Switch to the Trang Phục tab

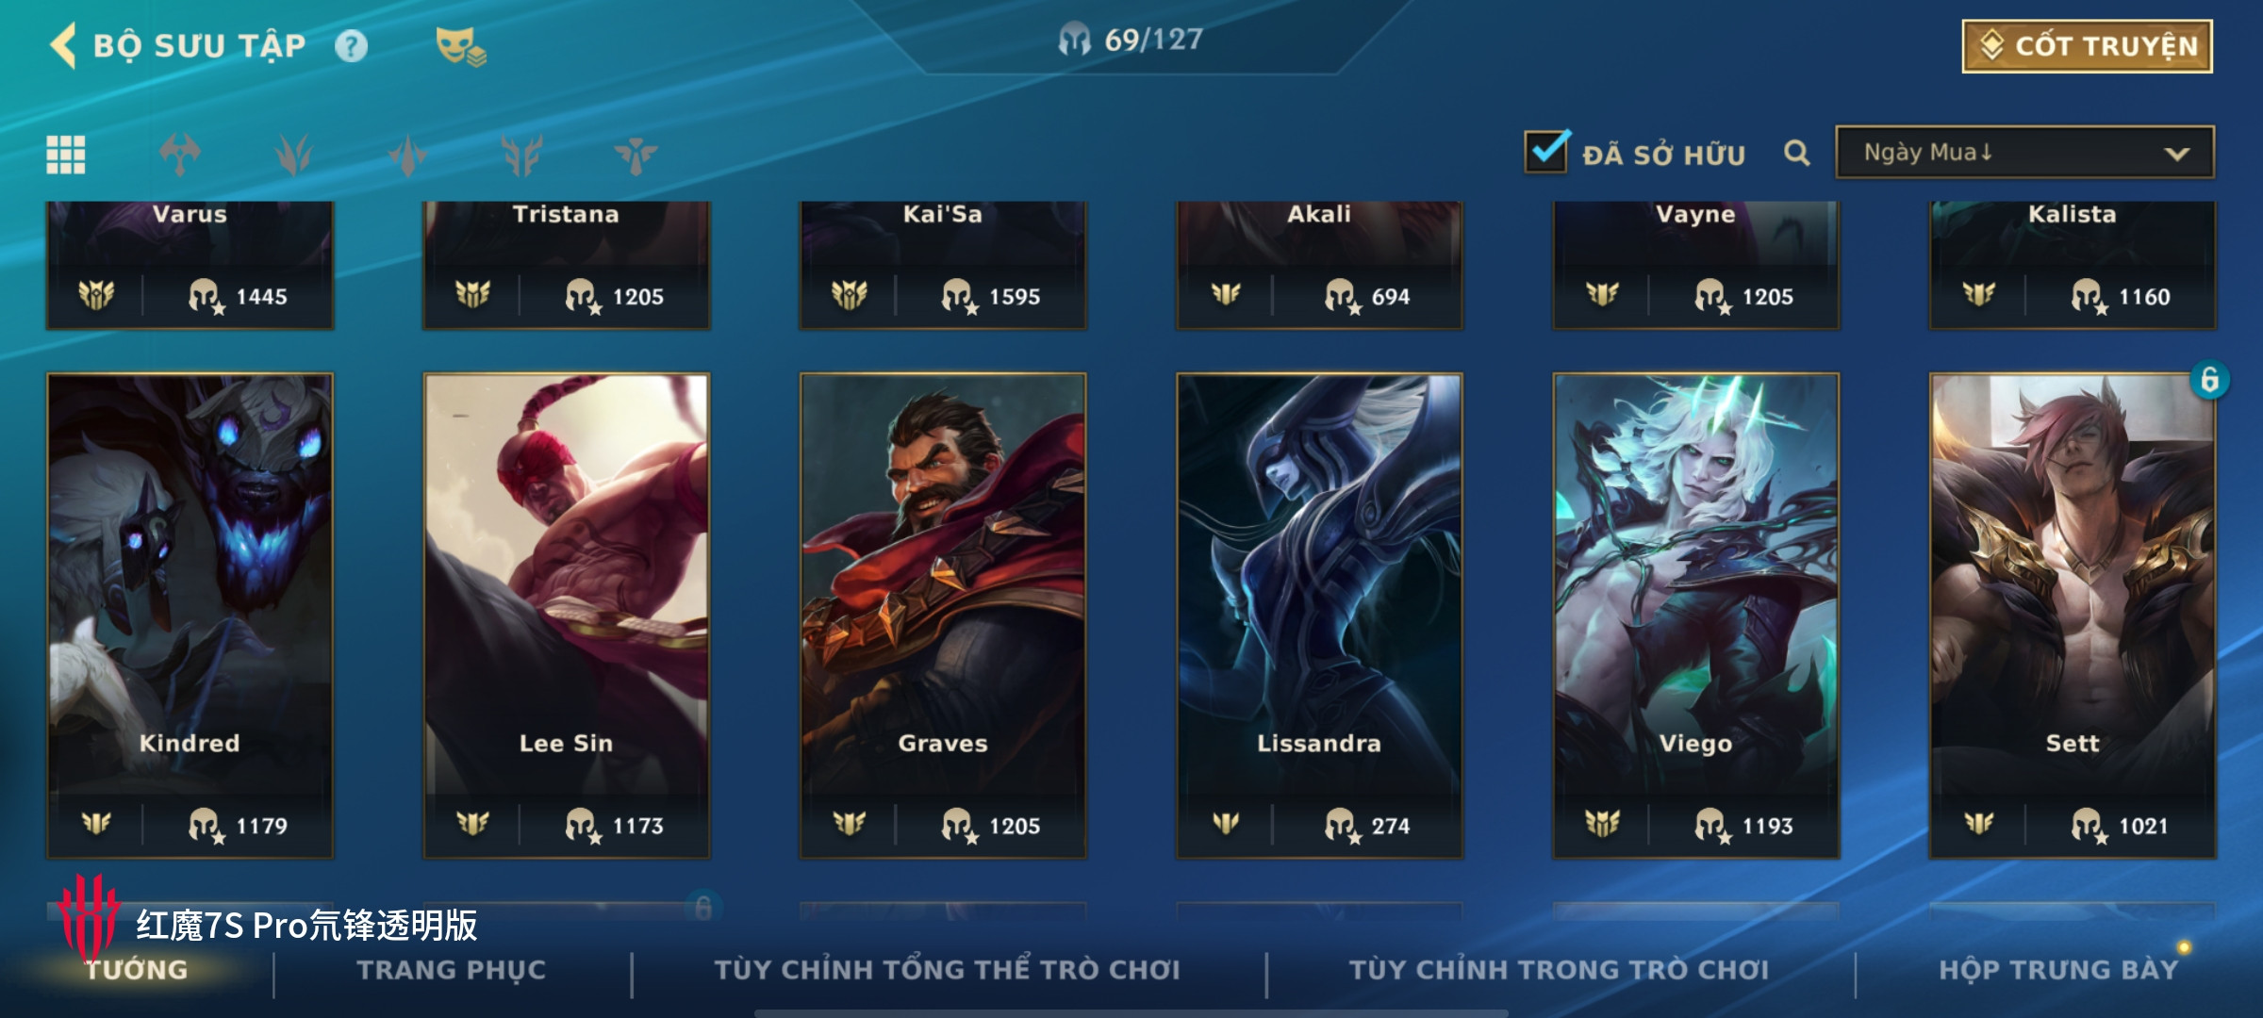pyautogui.click(x=451, y=970)
